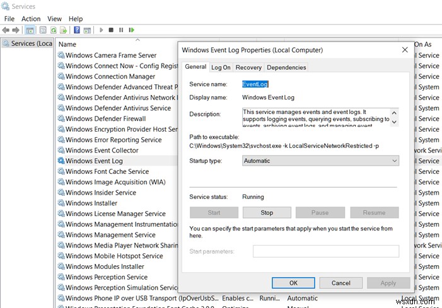Select Windows Defender Antivirus Network Inspection row
Screen dimensions: 442x308
pos(117,98)
